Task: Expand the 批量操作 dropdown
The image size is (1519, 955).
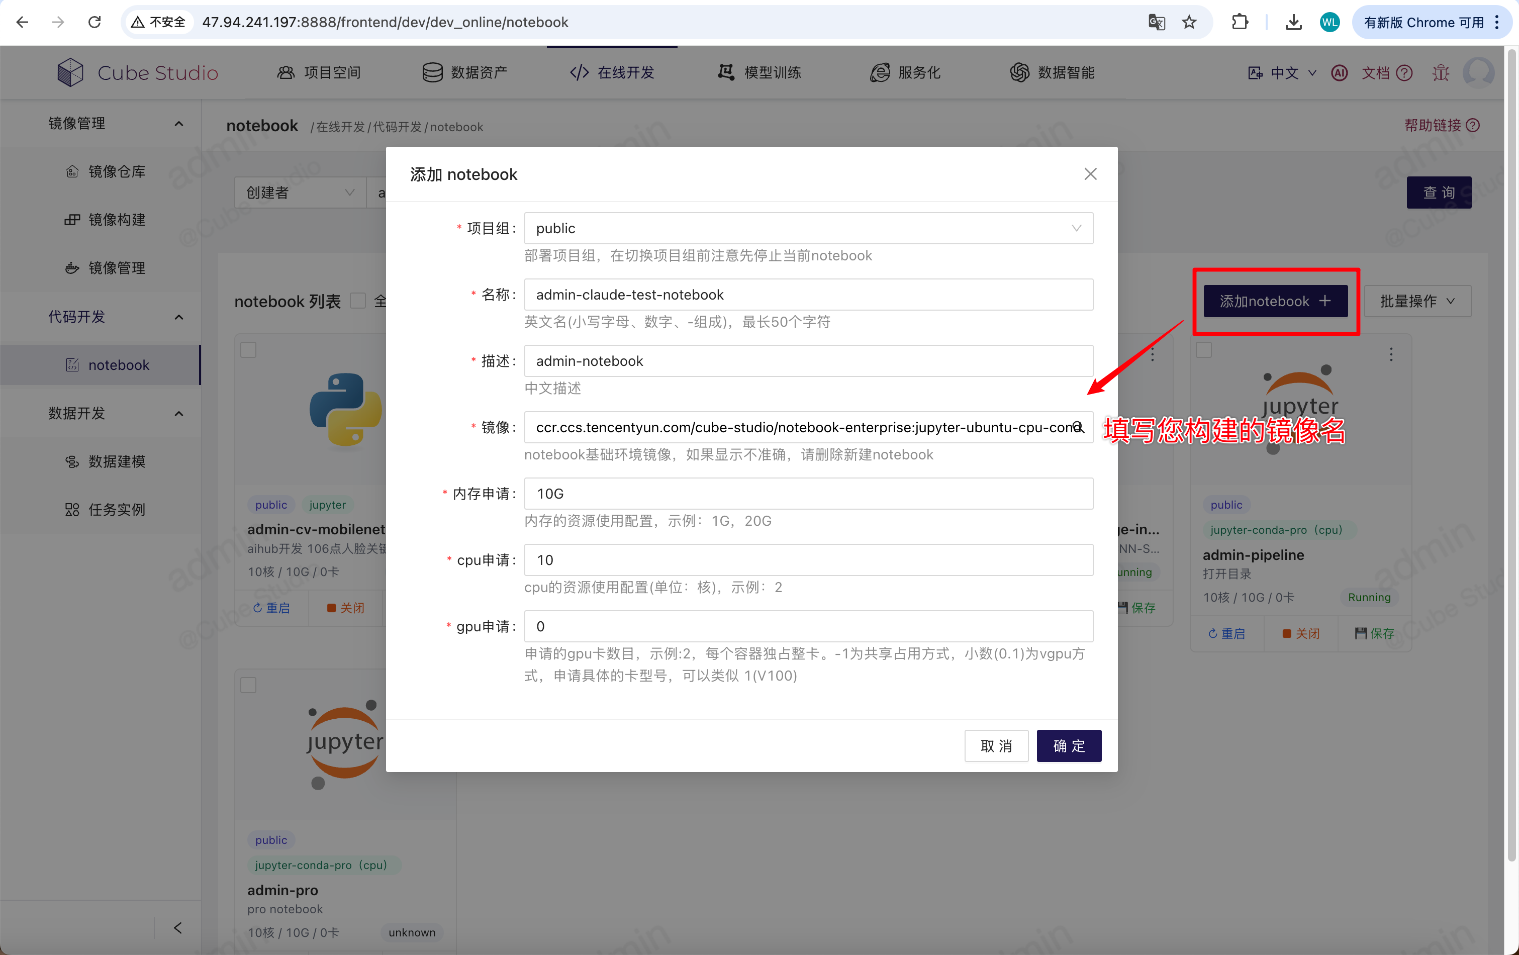Action: (1417, 302)
